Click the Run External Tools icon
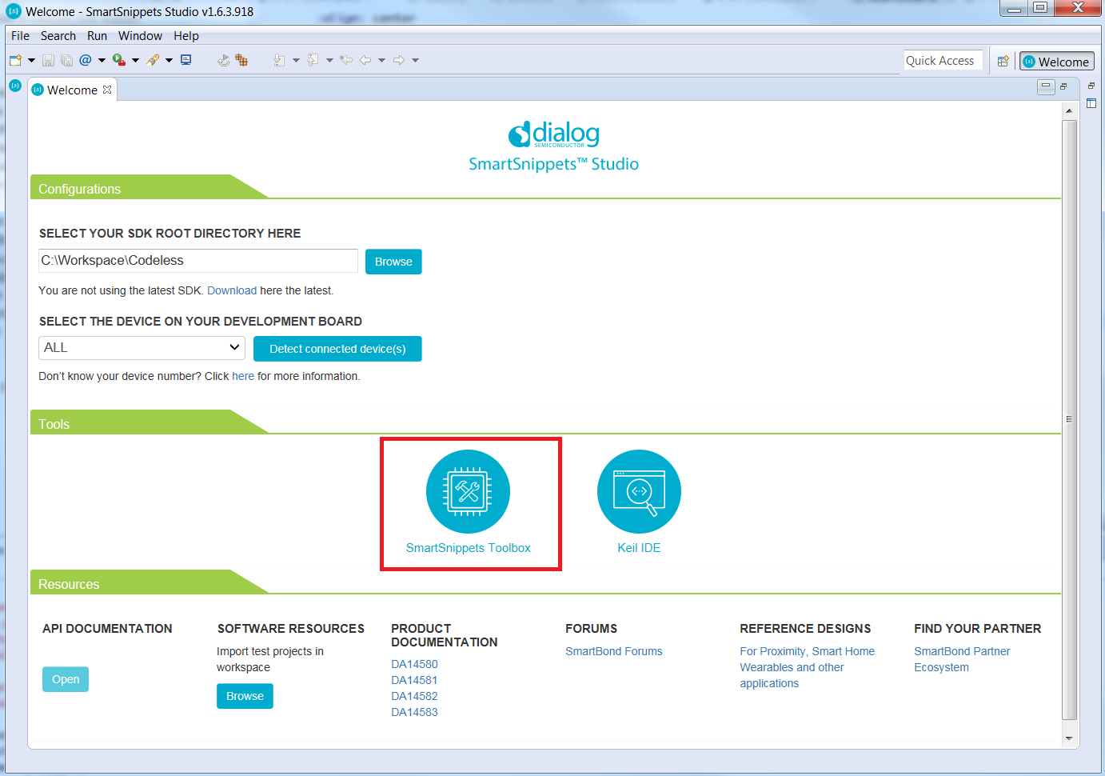 pos(119,60)
